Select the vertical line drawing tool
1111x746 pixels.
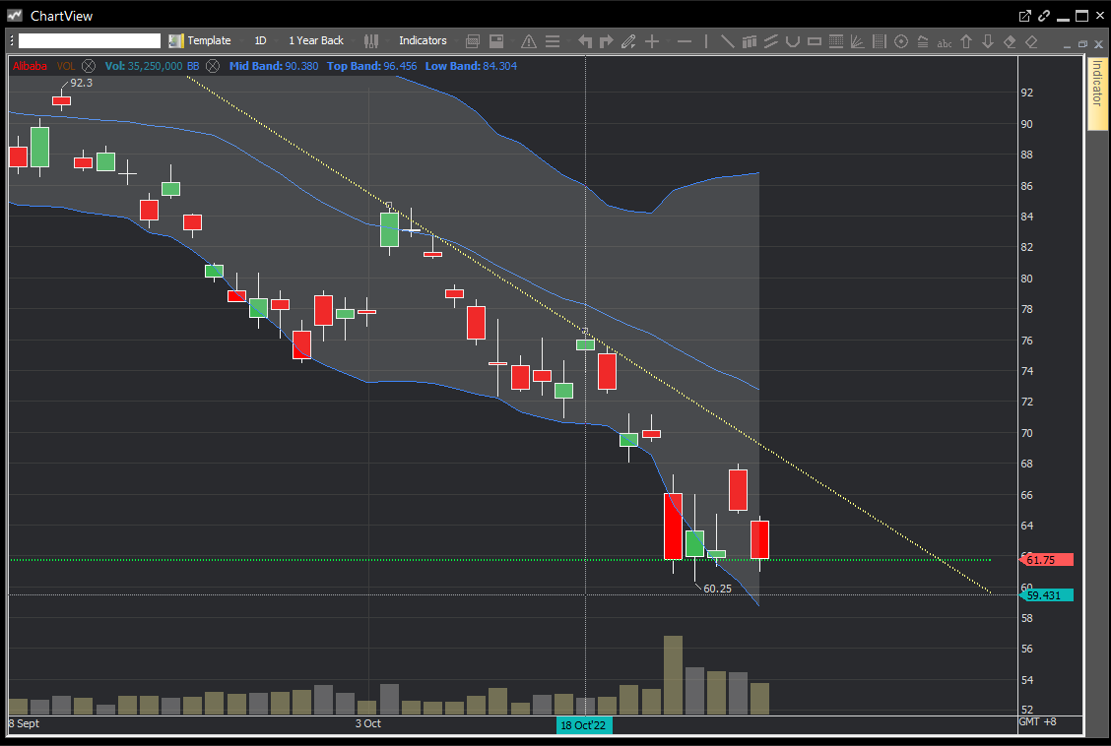coord(706,41)
